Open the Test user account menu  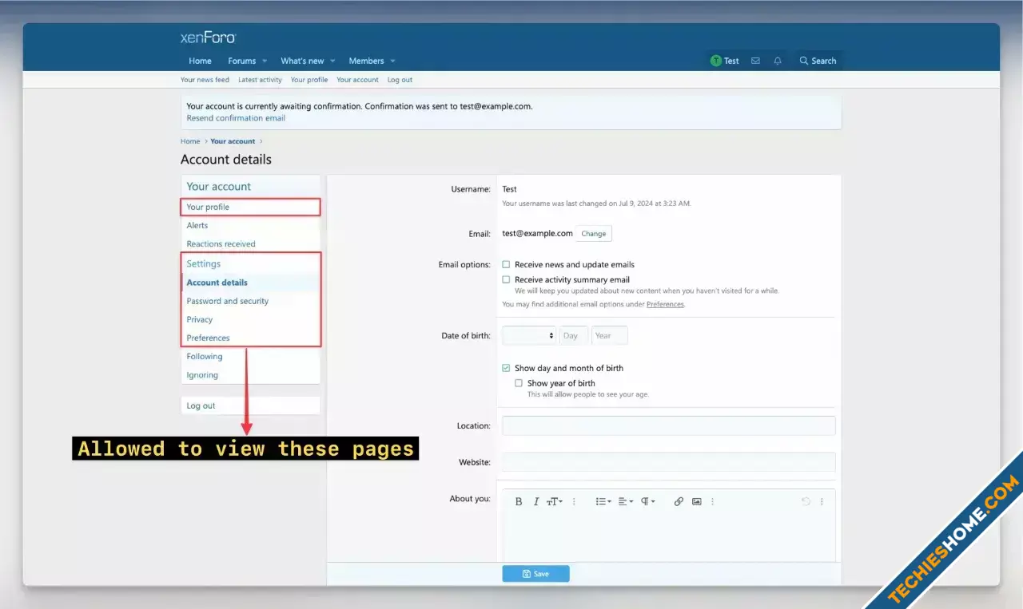725,61
